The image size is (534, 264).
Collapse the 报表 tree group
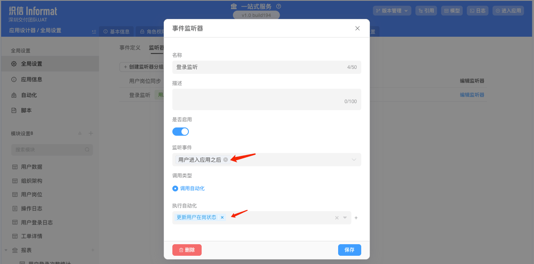(x=6, y=250)
